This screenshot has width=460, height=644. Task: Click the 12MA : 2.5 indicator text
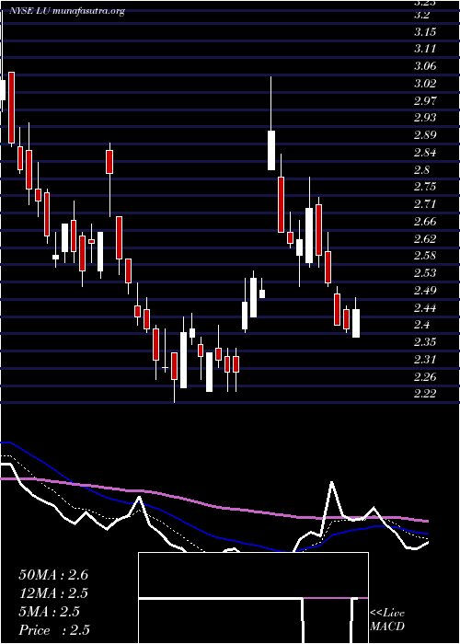coord(53,593)
